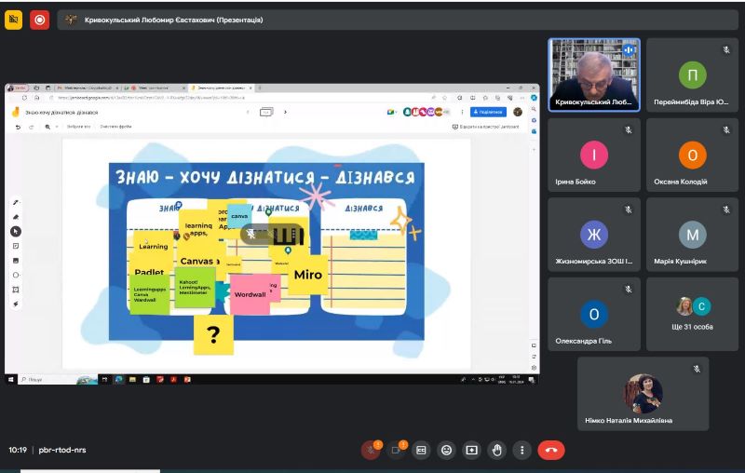
Task: Toggle closed captions button
Action: (x=421, y=450)
